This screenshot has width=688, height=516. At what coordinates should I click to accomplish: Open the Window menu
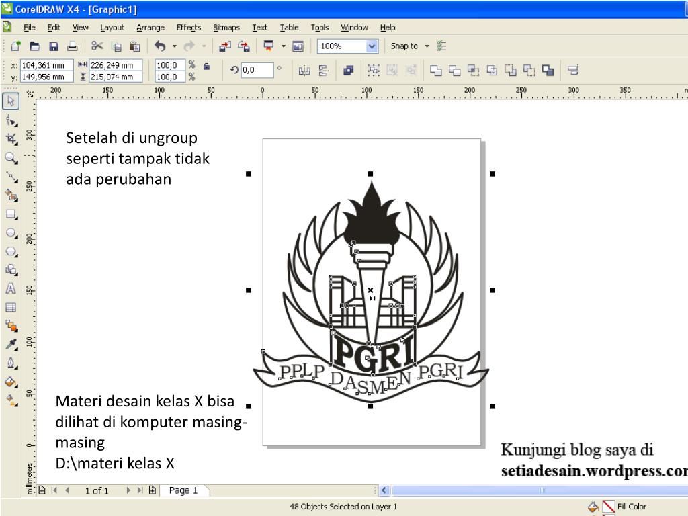[355, 27]
